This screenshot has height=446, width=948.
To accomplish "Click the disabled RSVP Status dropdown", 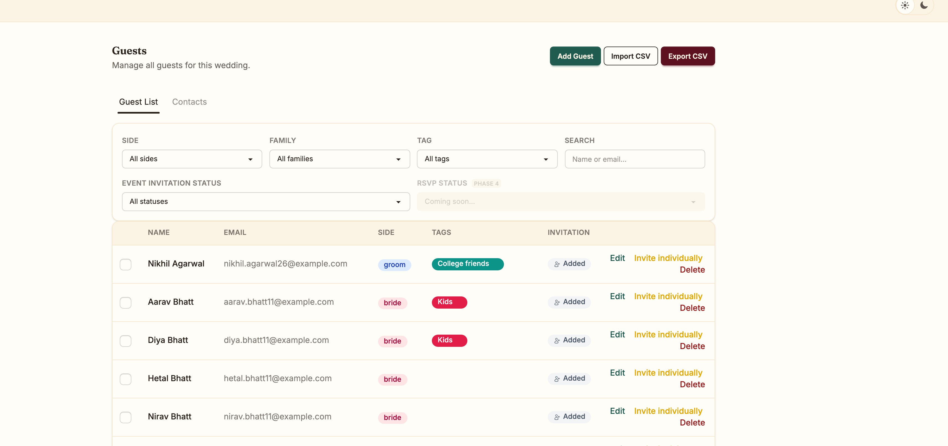I will [x=561, y=201].
